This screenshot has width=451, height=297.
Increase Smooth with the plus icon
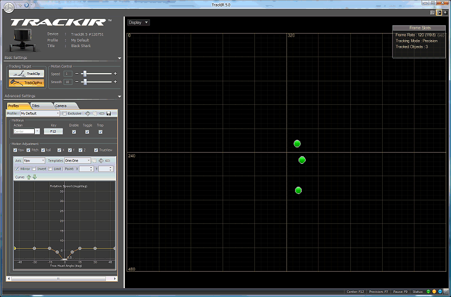tap(115, 82)
